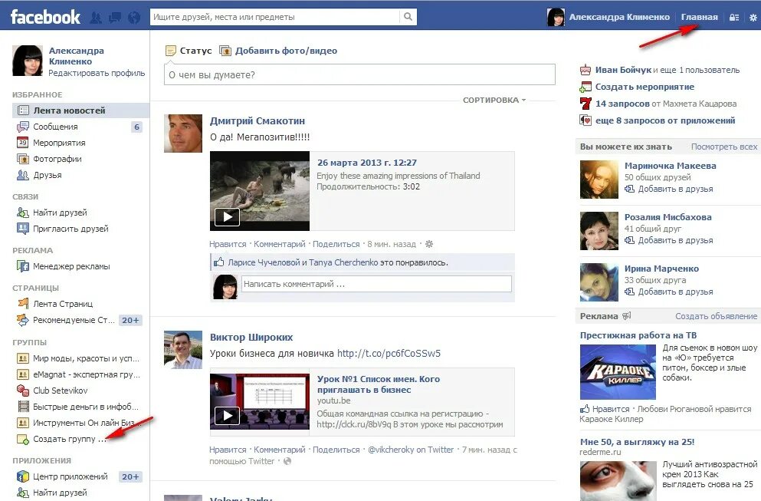Viewport: 761px width, 501px height.
Task: Open Мне 50, а выгляжу на 25! ad
Action: point(638,442)
